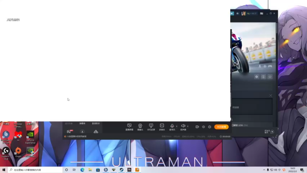Select the 直播屏幕 screen capture source
Image resolution: width=307 pixels, height=173 pixels.
tap(129, 127)
